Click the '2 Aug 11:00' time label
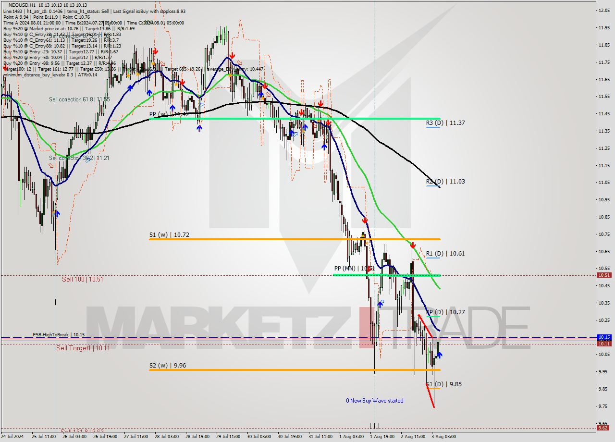This screenshot has height=442, width=615. coord(413,437)
